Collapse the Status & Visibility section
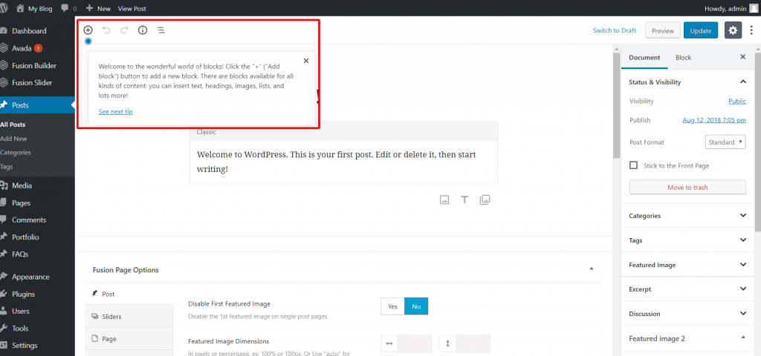The width and height of the screenshot is (761, 356). tap(742, 82)
